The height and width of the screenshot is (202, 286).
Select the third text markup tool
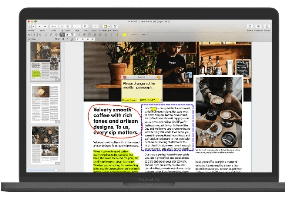(73, 34)
